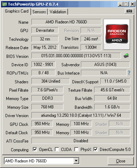Minimize the GPU-Z window

click(x=120, y=4)
